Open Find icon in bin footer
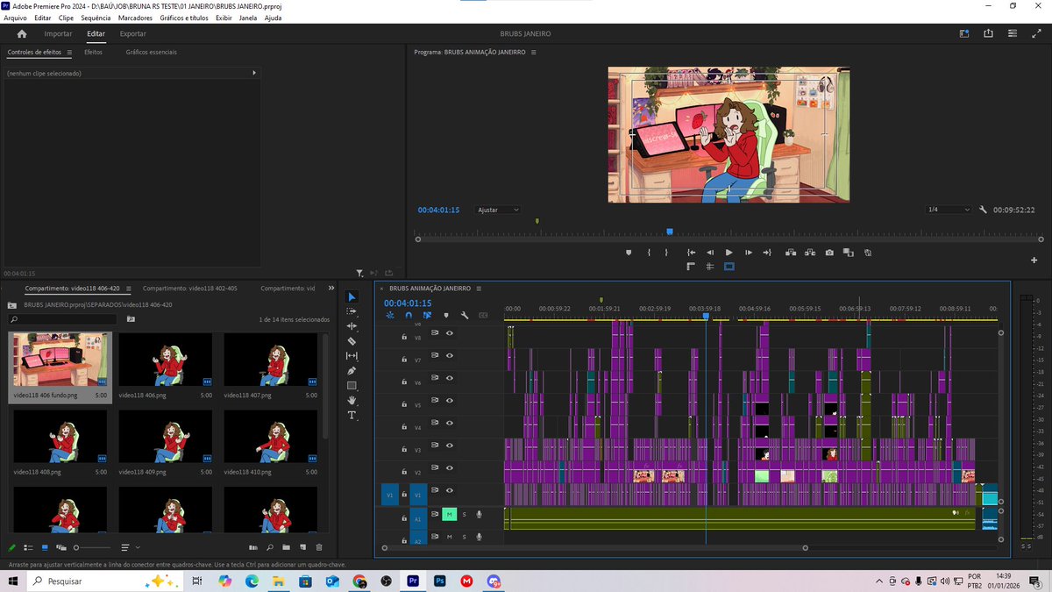The image size is (1052, 592). [270, 547]
